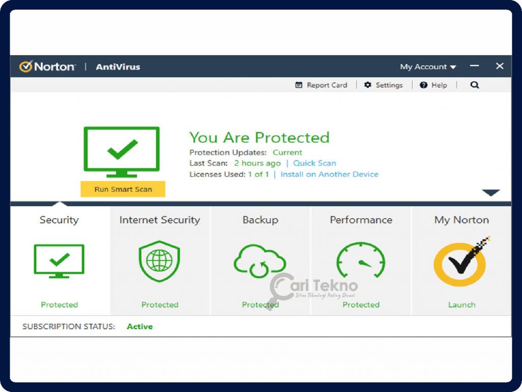522x392 pixels.
Task: Click the 1 of 1 licenses value
Action: click(258, 174)
